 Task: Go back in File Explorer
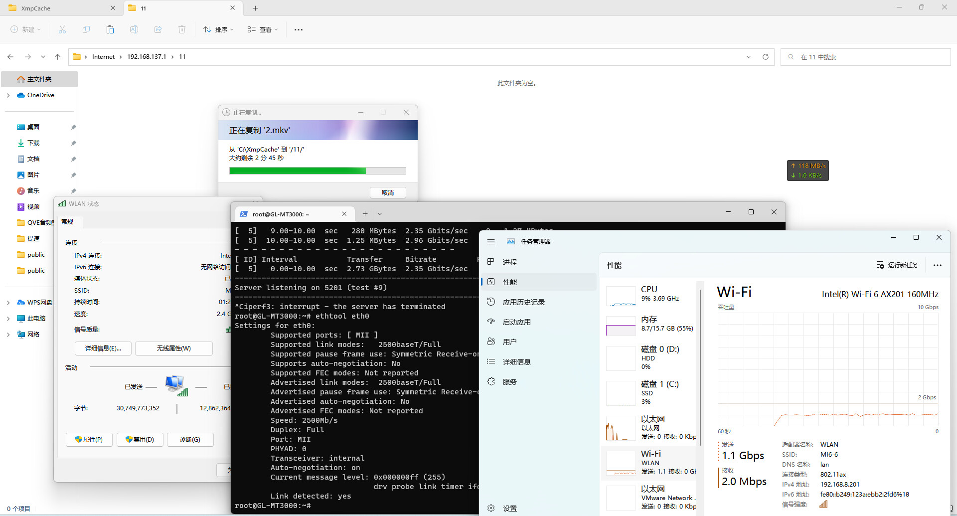[10, 57]
